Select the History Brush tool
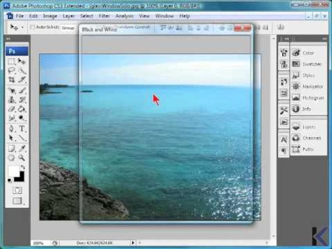 (x=21, y=100)
